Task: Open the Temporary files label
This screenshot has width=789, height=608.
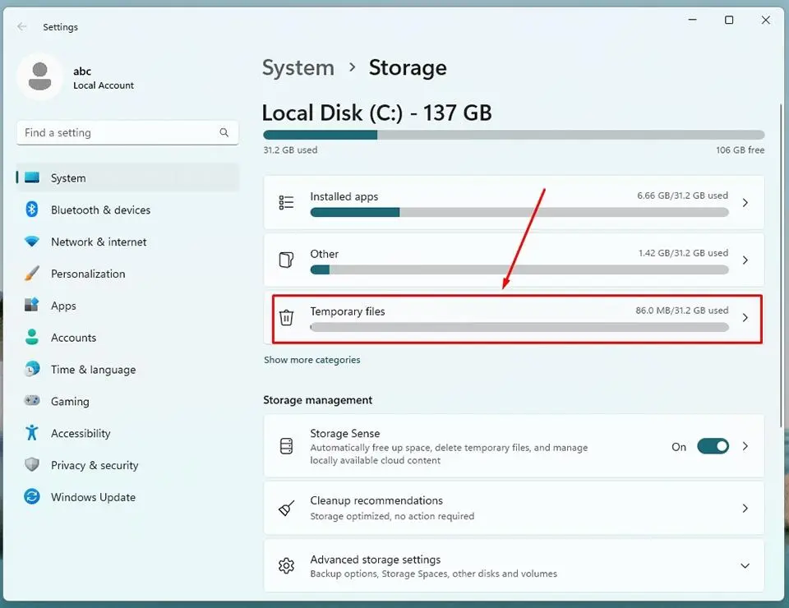Action: pyautogui.click(x=347, y=311)
